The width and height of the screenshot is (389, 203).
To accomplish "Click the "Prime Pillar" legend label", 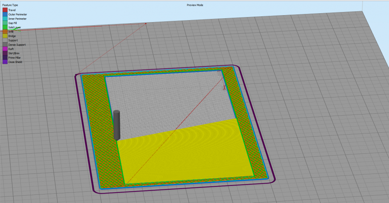I will (14, 58).
